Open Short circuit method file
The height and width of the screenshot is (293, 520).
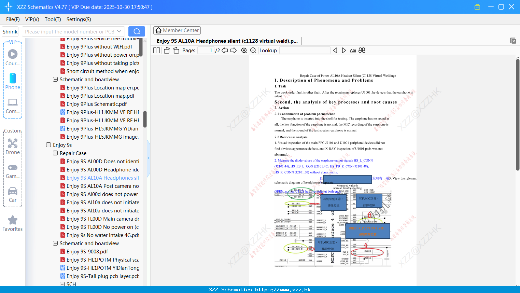coord(99,71)
